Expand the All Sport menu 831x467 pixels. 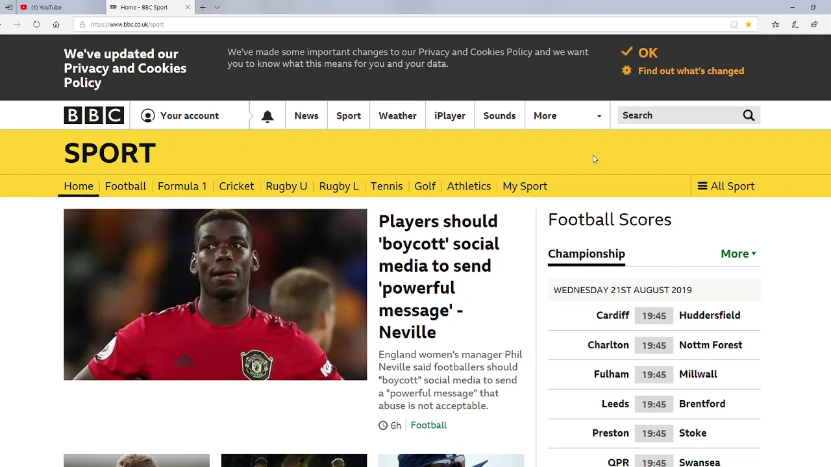coord(726,186)
